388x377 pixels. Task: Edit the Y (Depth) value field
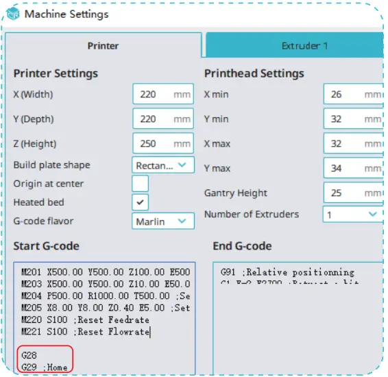(x=163, y=119)
